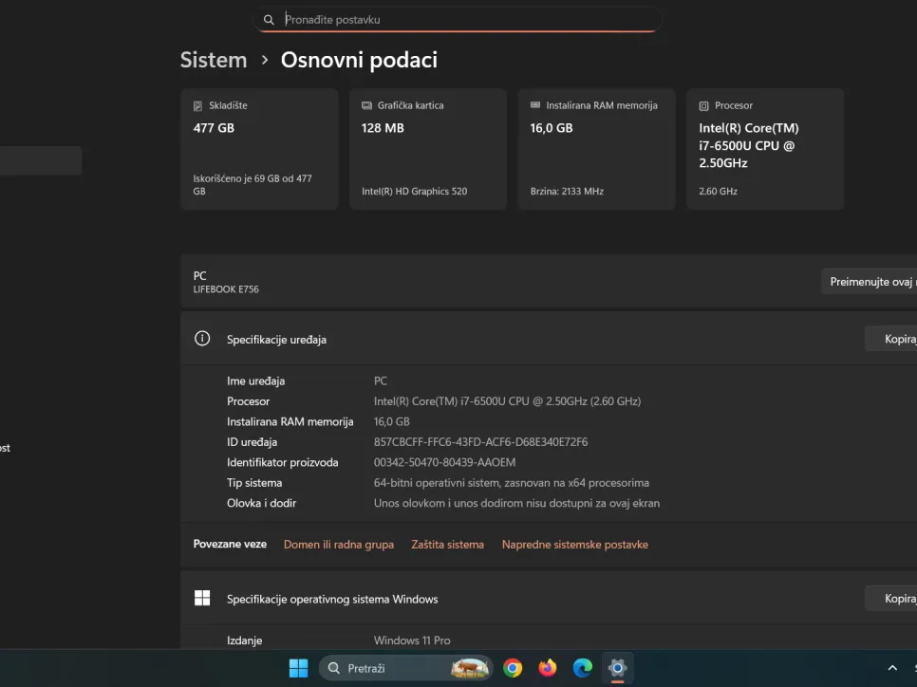Click 'Preimenujte ovaj' rename PC button
This screenshot has height=687, width=917.
pyautogui.click(x=869, y=282)
